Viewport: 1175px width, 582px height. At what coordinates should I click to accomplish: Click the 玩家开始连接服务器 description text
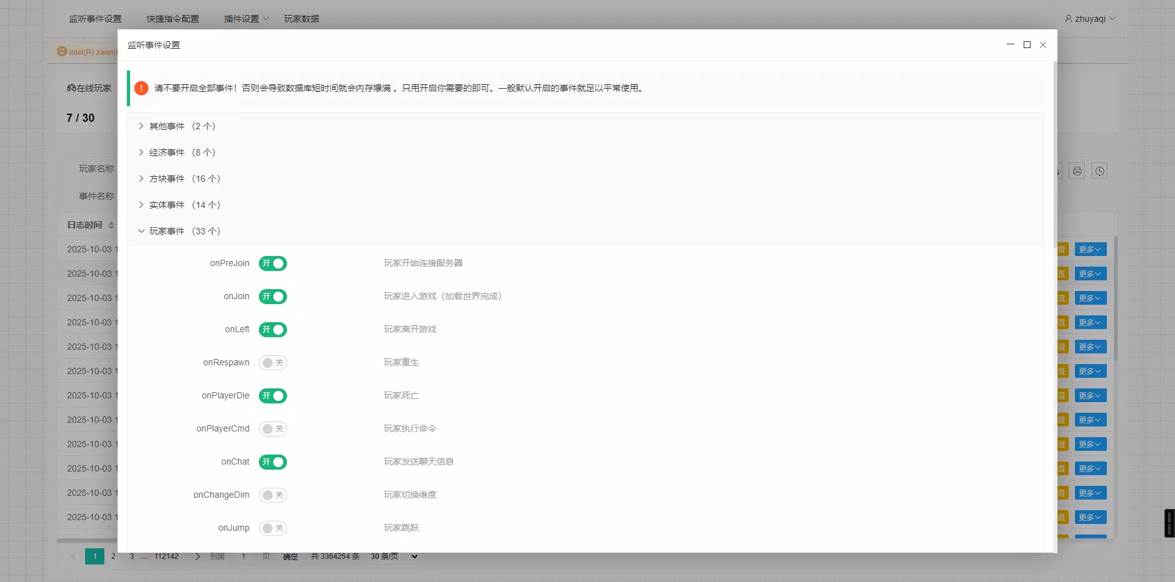tap(423, 264)
